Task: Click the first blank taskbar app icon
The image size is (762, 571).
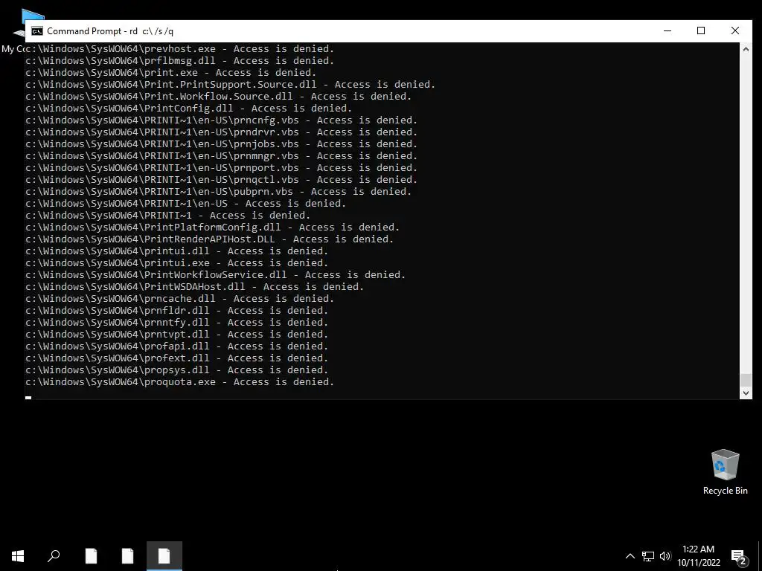Action: (x=91, y=556)
